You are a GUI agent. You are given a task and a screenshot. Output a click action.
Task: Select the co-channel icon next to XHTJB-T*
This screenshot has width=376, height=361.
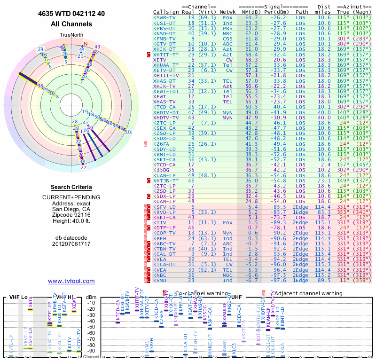(149, 180)
